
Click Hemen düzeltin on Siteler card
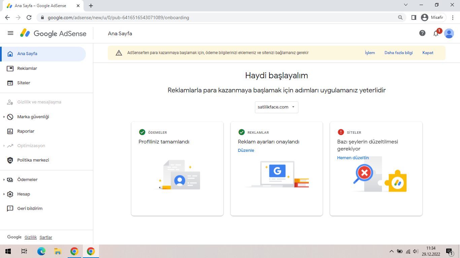(x=353, y=158)
